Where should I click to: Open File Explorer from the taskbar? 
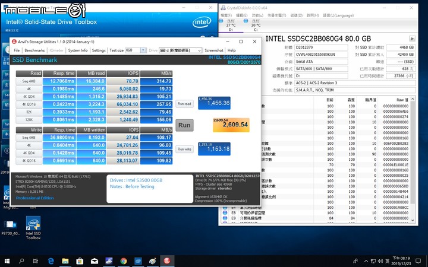(x=65, y=261)
